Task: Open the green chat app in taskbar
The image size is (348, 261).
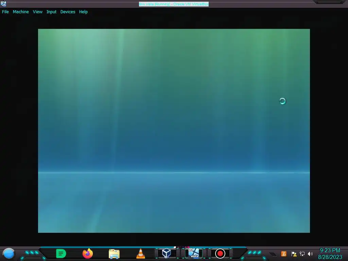Action: pos(61,254)
